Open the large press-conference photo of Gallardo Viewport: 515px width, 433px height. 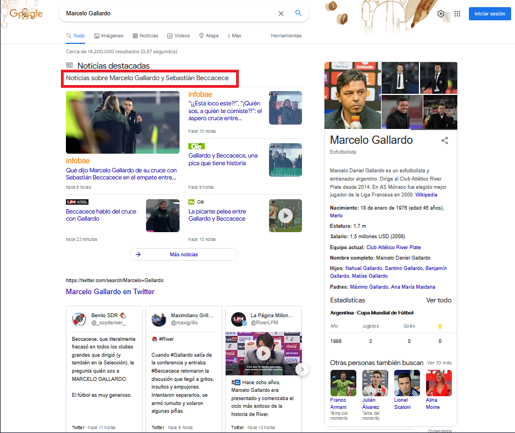coord(352,95)
